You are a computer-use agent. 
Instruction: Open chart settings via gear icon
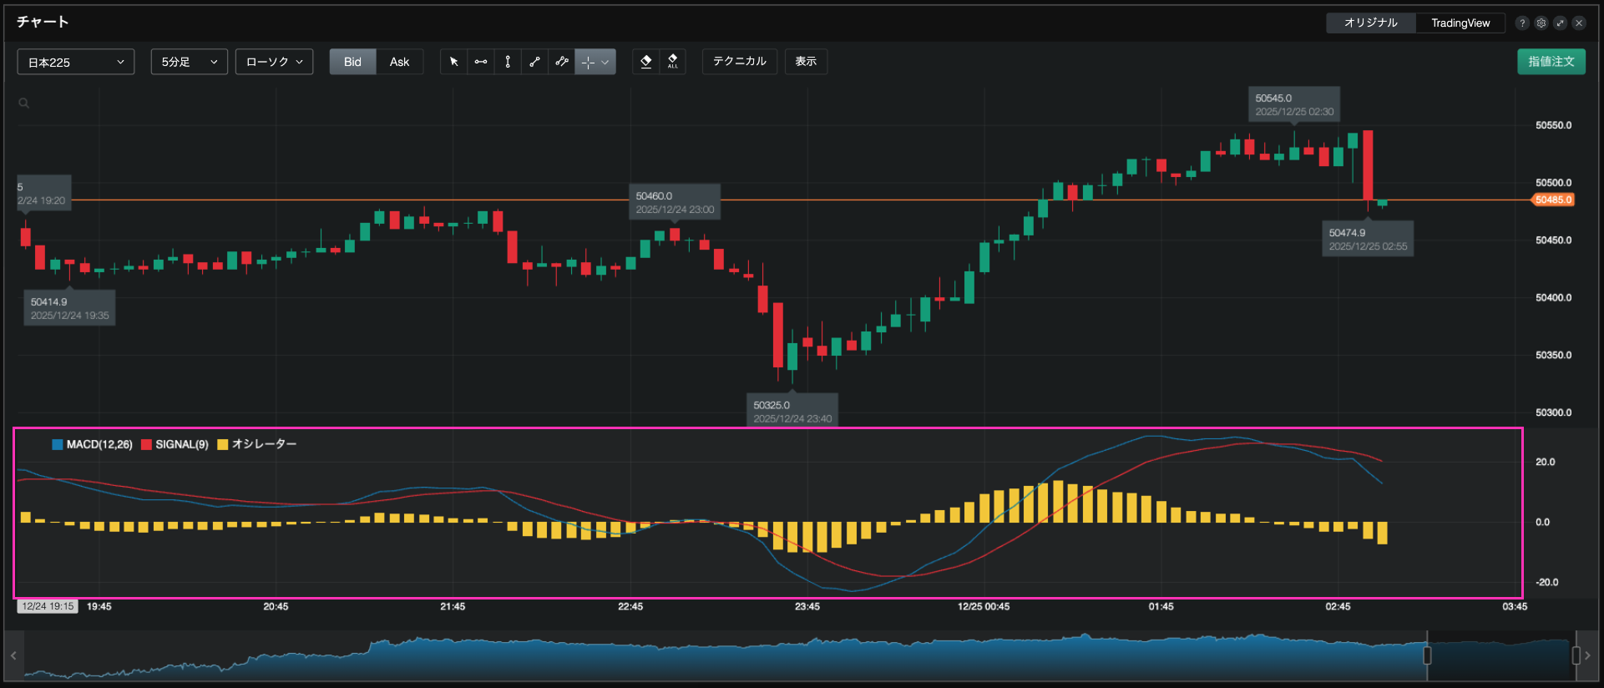[x=1541, y=23]
